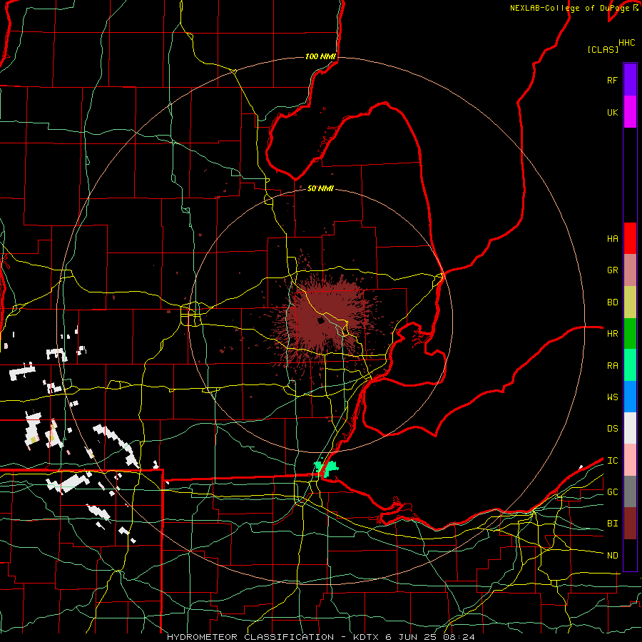Click the [CLAS] units label
Viewport: 642px width, 642px height.
pyautogui.click(x=603, y=49)
